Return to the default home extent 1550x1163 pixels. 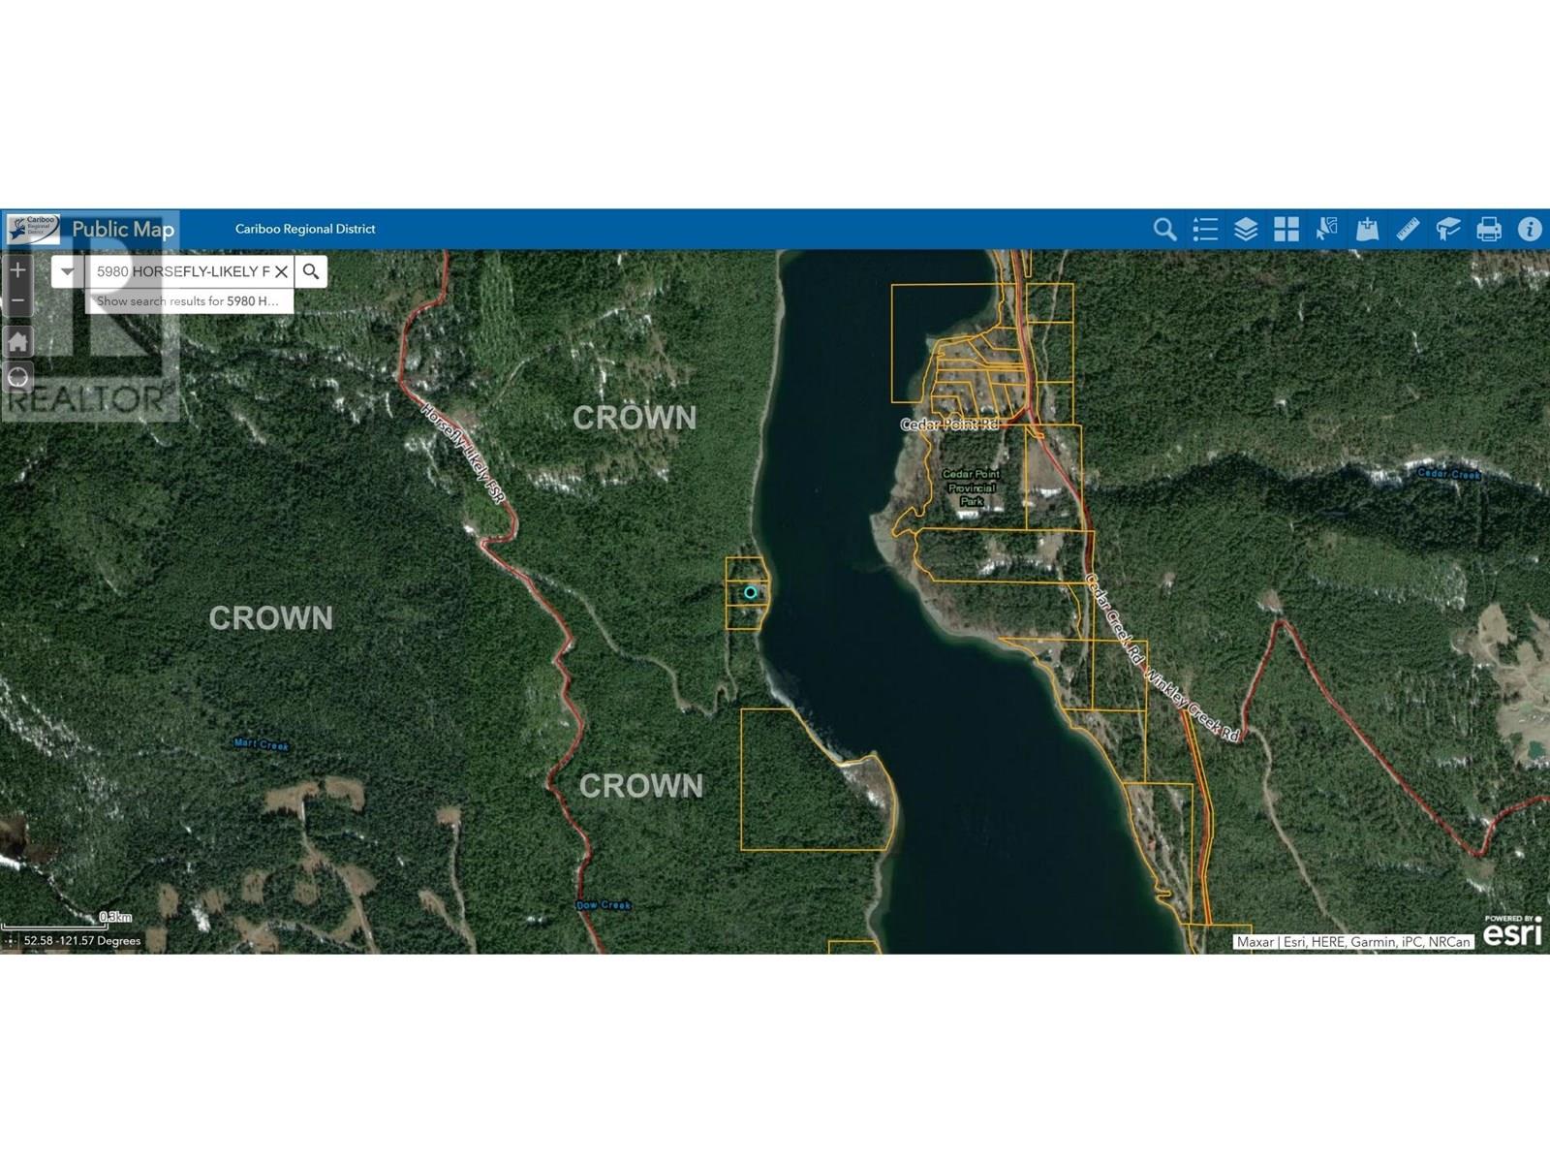click(17, 341)
